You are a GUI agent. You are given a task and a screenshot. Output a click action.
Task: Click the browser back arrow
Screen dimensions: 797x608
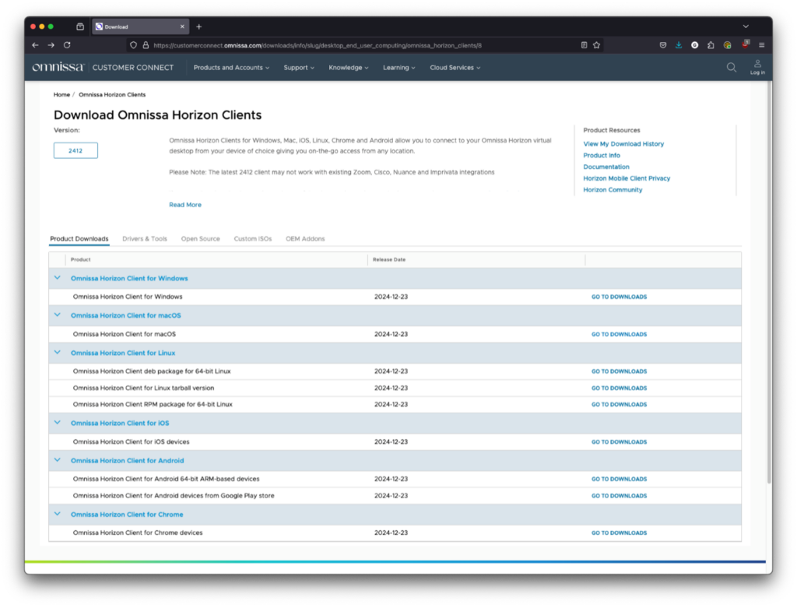[x=34, y=44]
